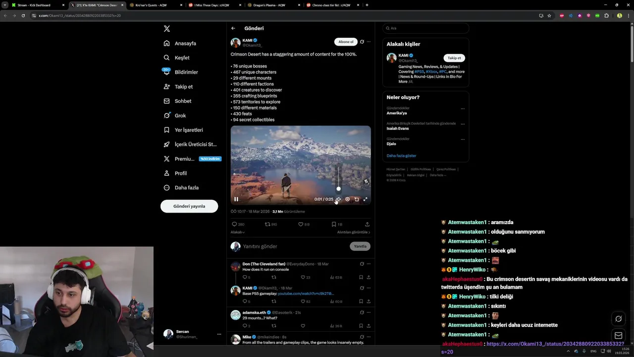Open floating messages envelope button

tap(619, 336)
